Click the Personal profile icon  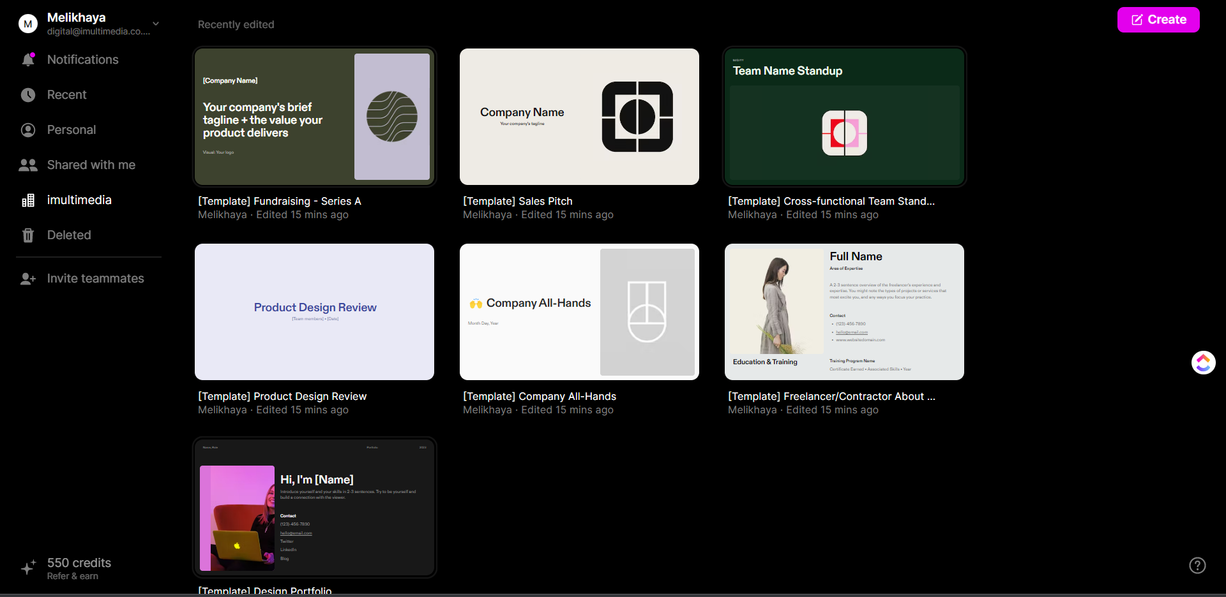click(x=28, y=130)
